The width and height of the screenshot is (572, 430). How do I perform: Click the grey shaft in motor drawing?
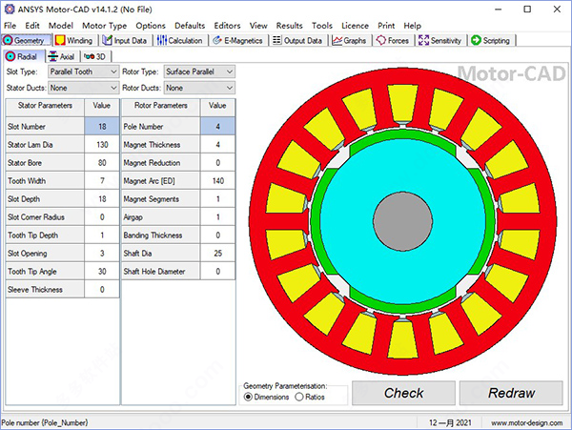click(x=402, y=221)
